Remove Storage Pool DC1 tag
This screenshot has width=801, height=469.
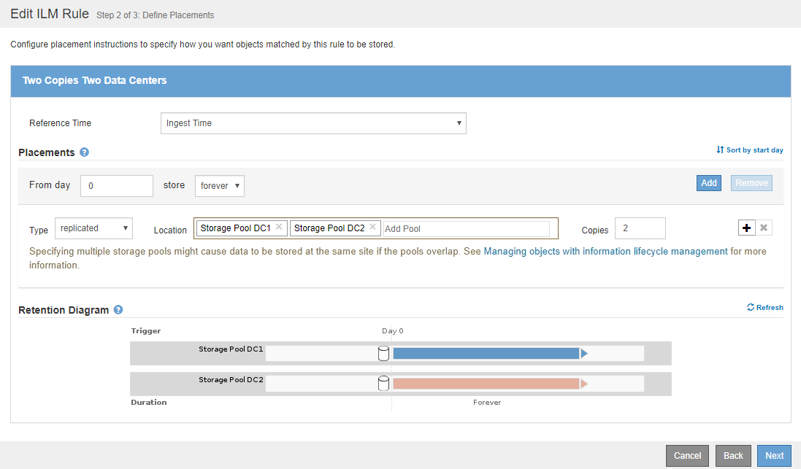[279, 228]
